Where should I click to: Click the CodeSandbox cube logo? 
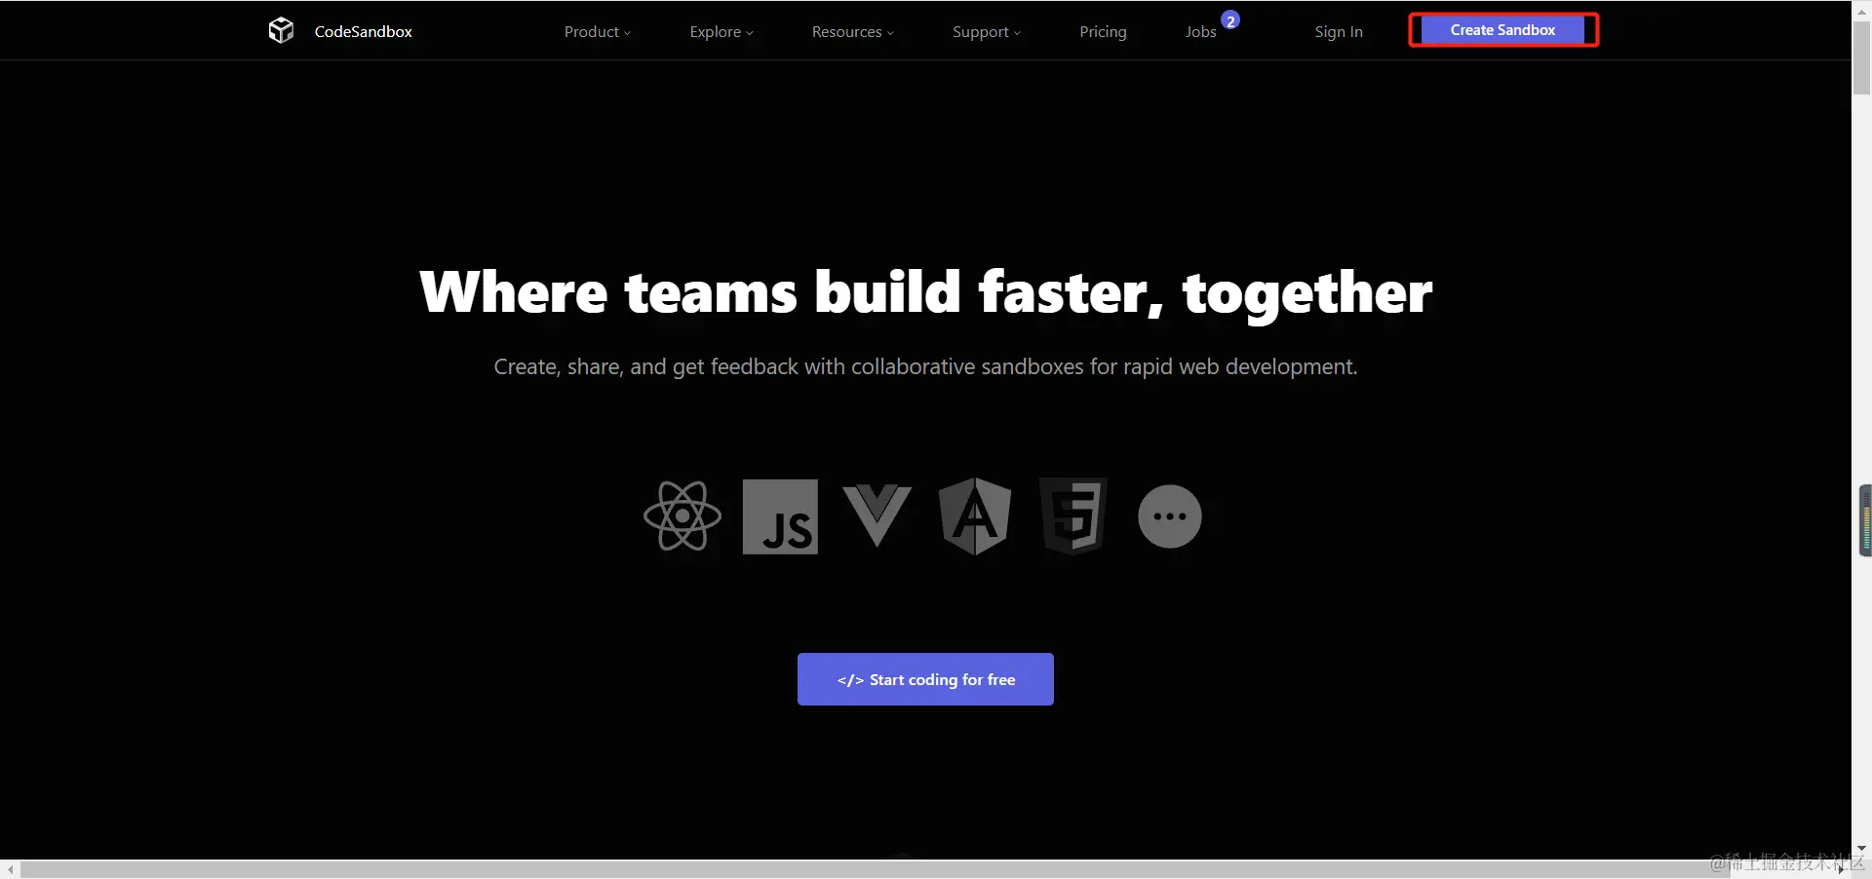pos(281,30)
